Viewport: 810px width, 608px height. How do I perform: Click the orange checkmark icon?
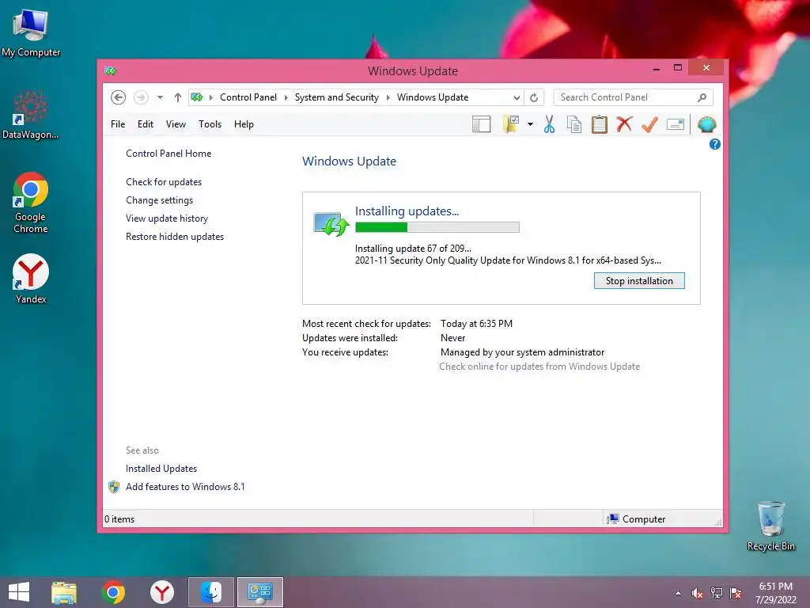(650, 124)
